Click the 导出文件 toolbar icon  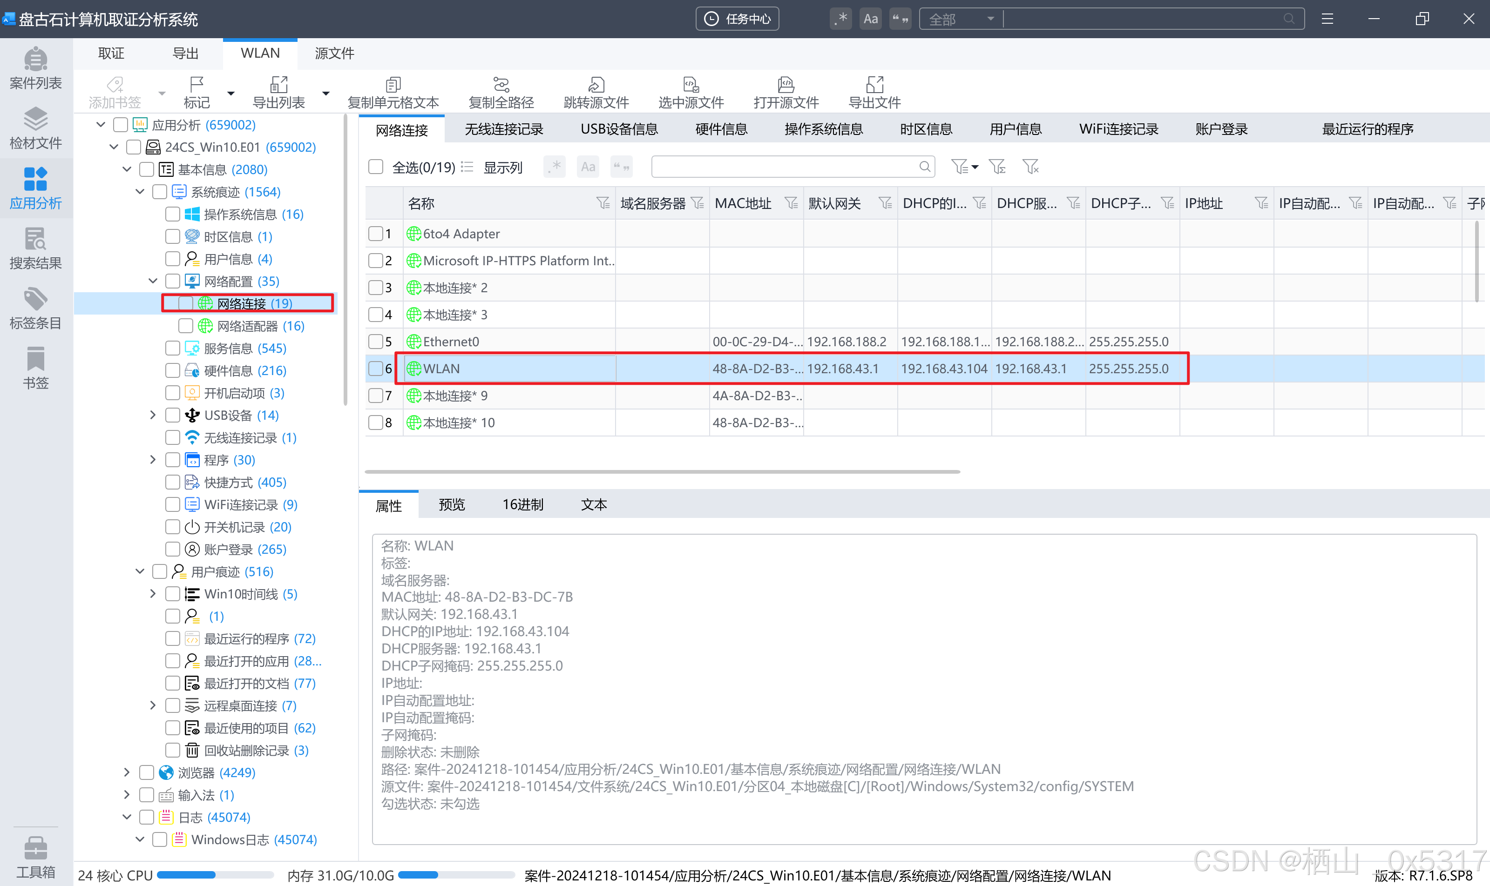click(874, 92)
